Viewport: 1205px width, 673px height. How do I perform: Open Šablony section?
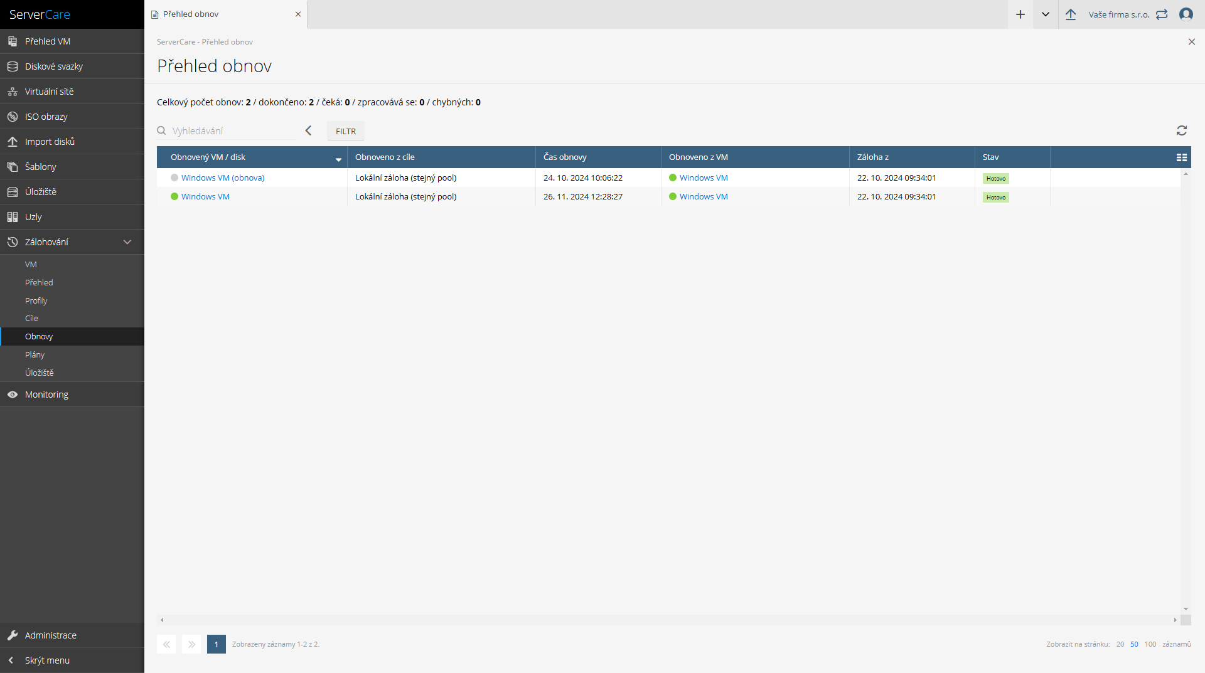tap(72, 167)
